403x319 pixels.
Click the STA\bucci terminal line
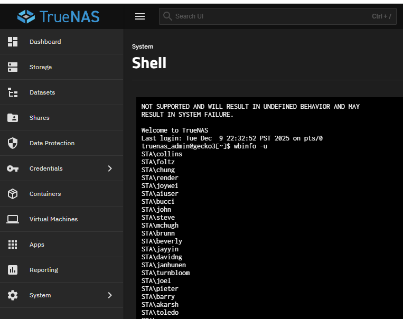pyautogui.click(x=158, y=202)
